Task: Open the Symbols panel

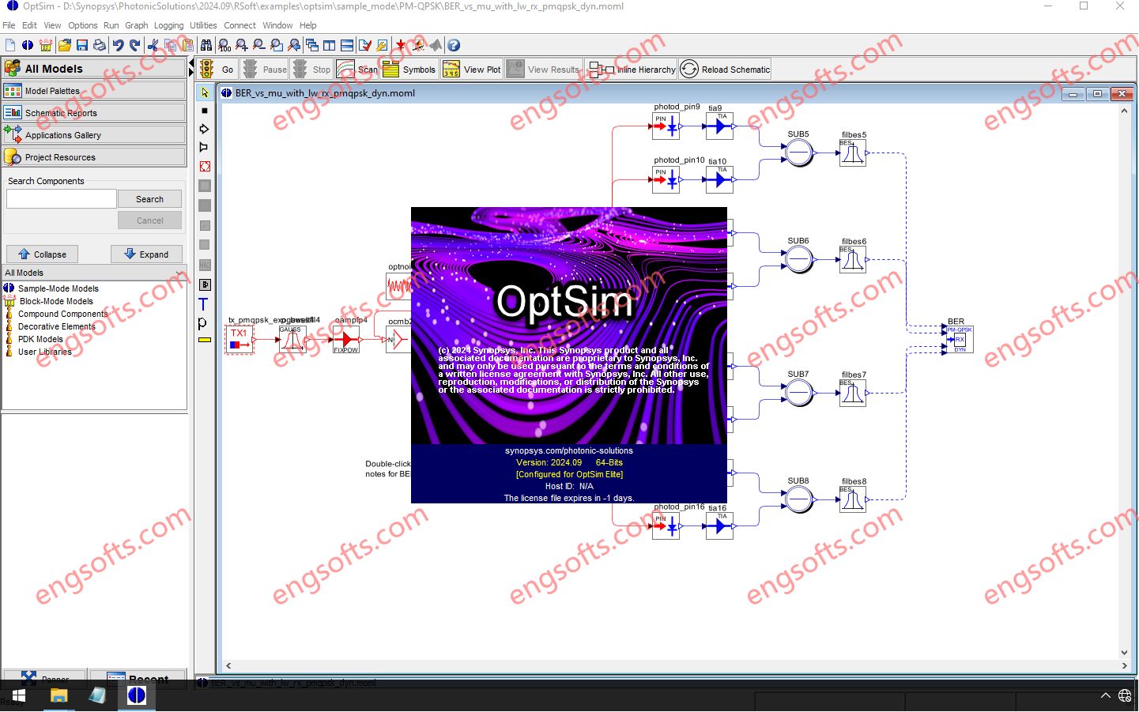Action: pyautogui.click(x=409, y=70)
